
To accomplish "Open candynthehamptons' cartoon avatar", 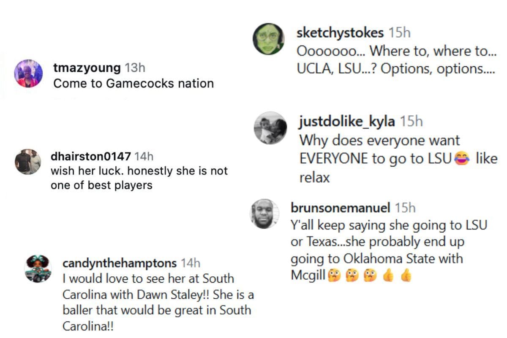I will pyautogui.click(x=38, y=268).
